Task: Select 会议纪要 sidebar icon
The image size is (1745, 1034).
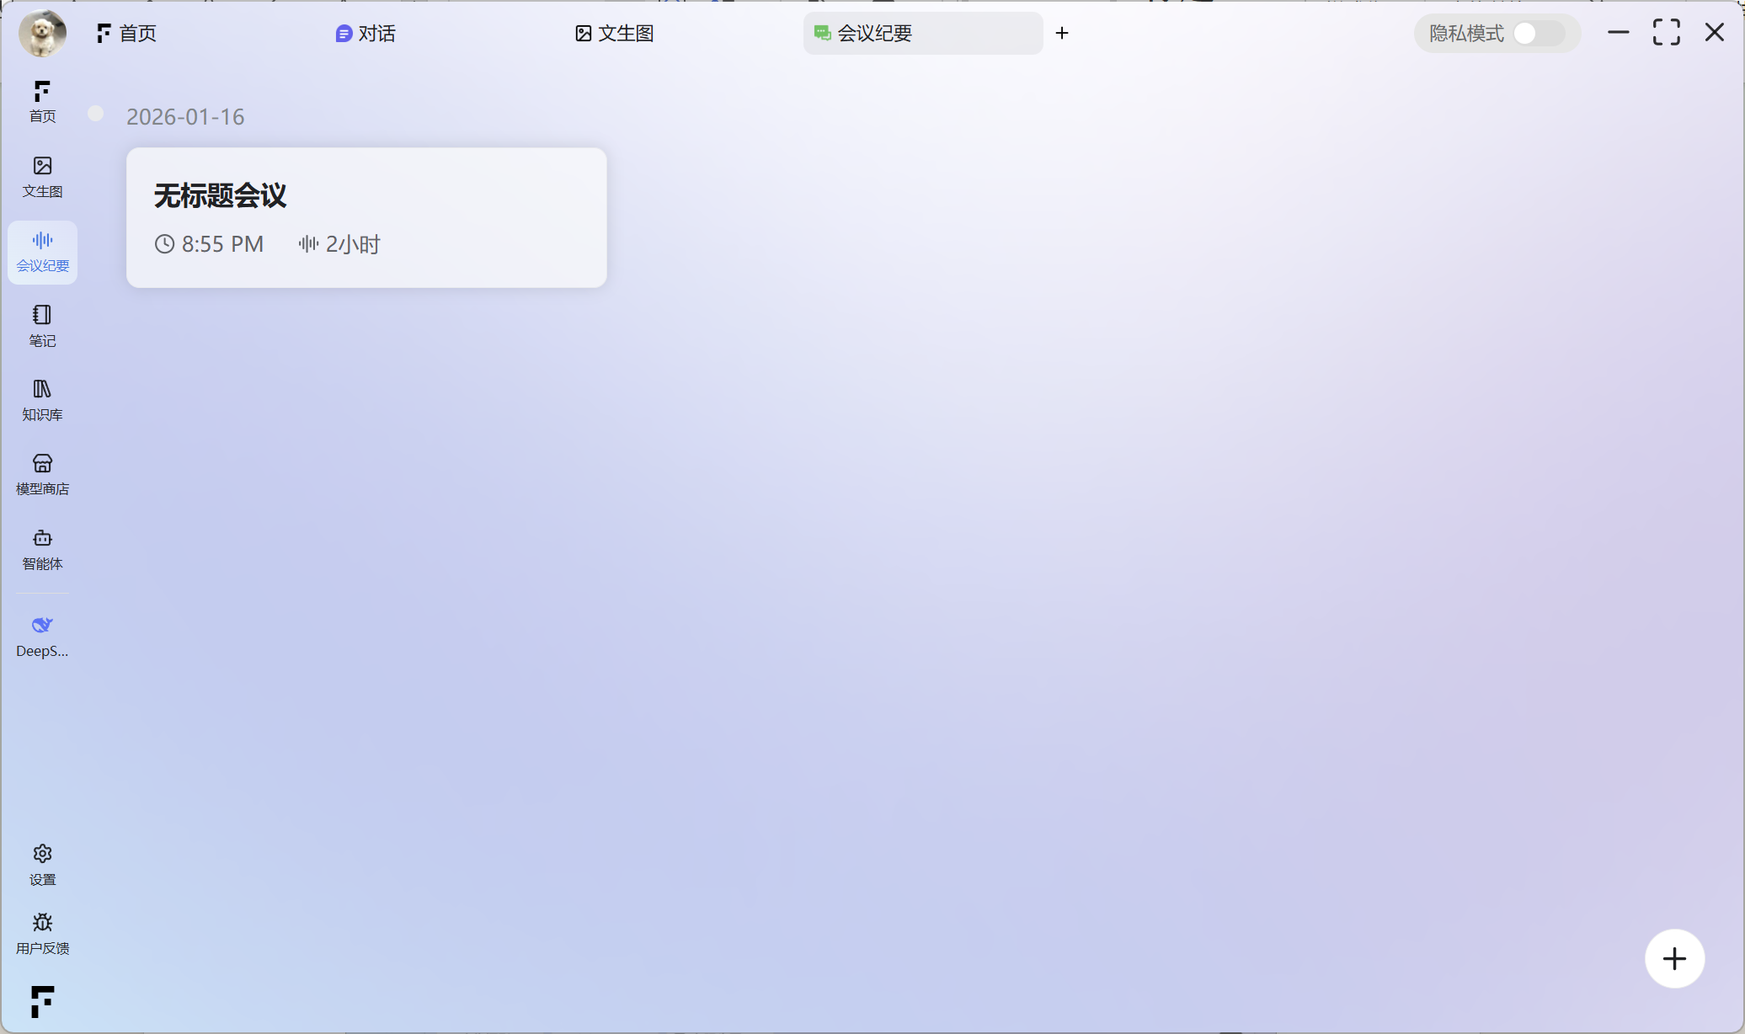Action: pos(42,251)
